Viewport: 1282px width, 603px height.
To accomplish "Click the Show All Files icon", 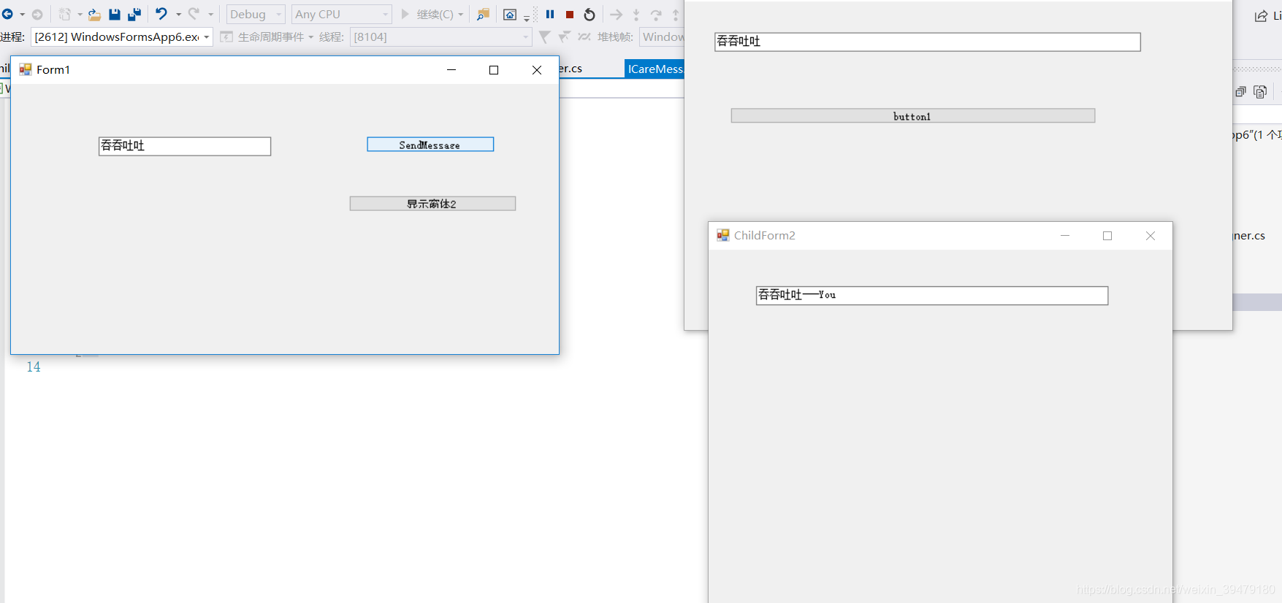I will (x=1260, y=92).
